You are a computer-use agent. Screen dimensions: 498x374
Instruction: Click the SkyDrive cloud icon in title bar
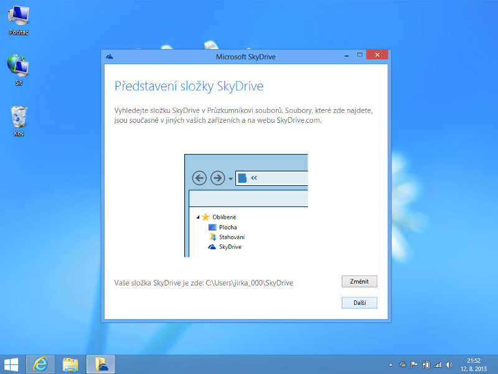(110, 57)
